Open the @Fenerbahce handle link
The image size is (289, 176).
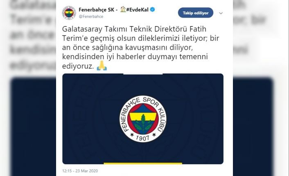point(91,16)
